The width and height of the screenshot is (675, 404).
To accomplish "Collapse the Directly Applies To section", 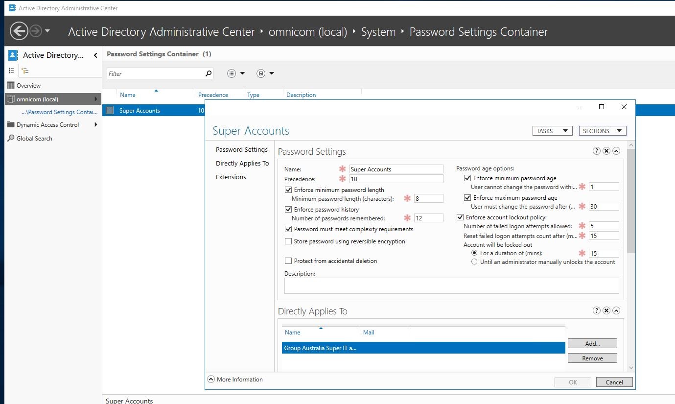I will pyautogui.click(x=616, y=310).
